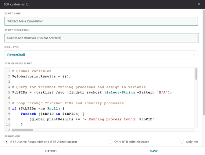Viewport: 205px width, 155px height.
Task: Save the custom script
Action: pos(154,151)
